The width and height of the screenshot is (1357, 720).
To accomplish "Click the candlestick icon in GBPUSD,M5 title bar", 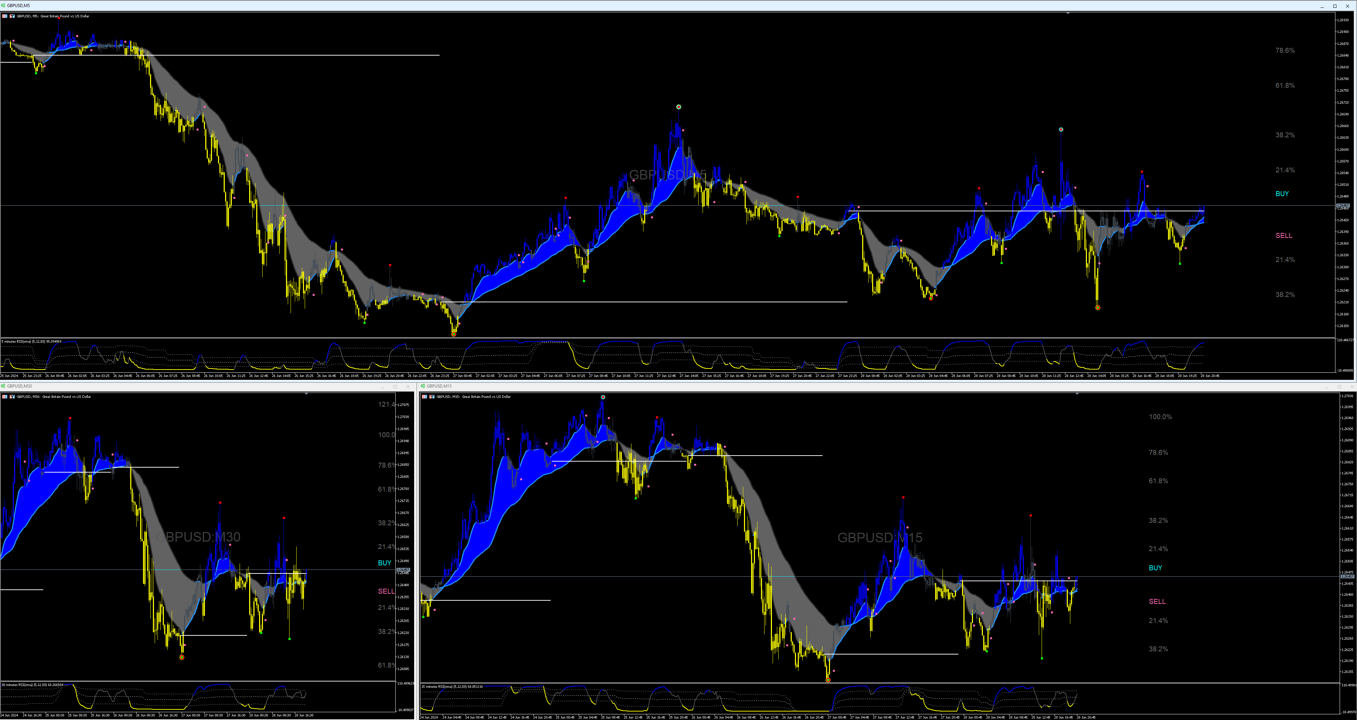I will click(x=2, y=5).
